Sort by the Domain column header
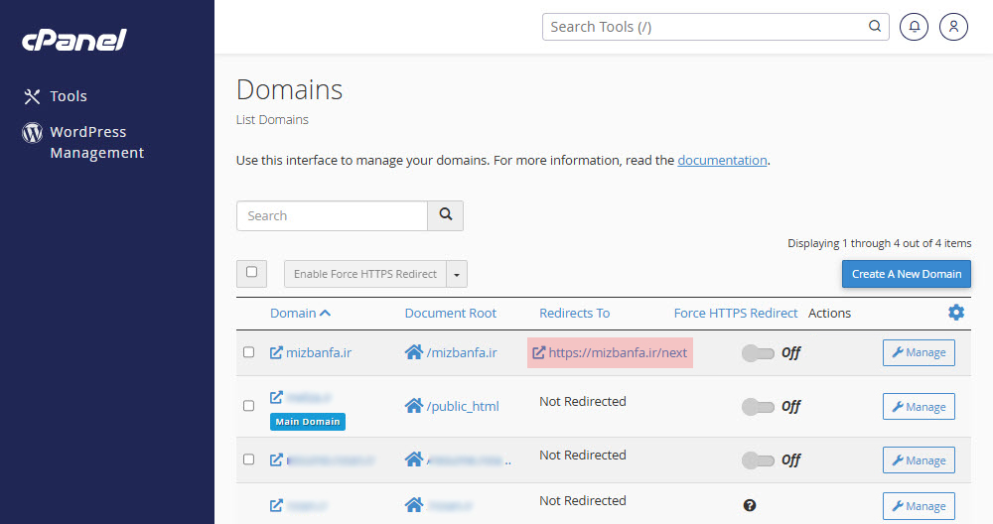 [300, 313]
